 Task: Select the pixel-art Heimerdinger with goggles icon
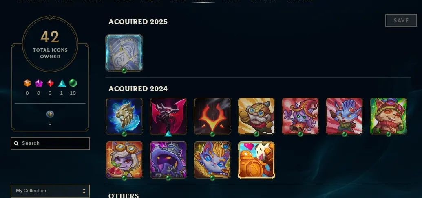point(256,116)
